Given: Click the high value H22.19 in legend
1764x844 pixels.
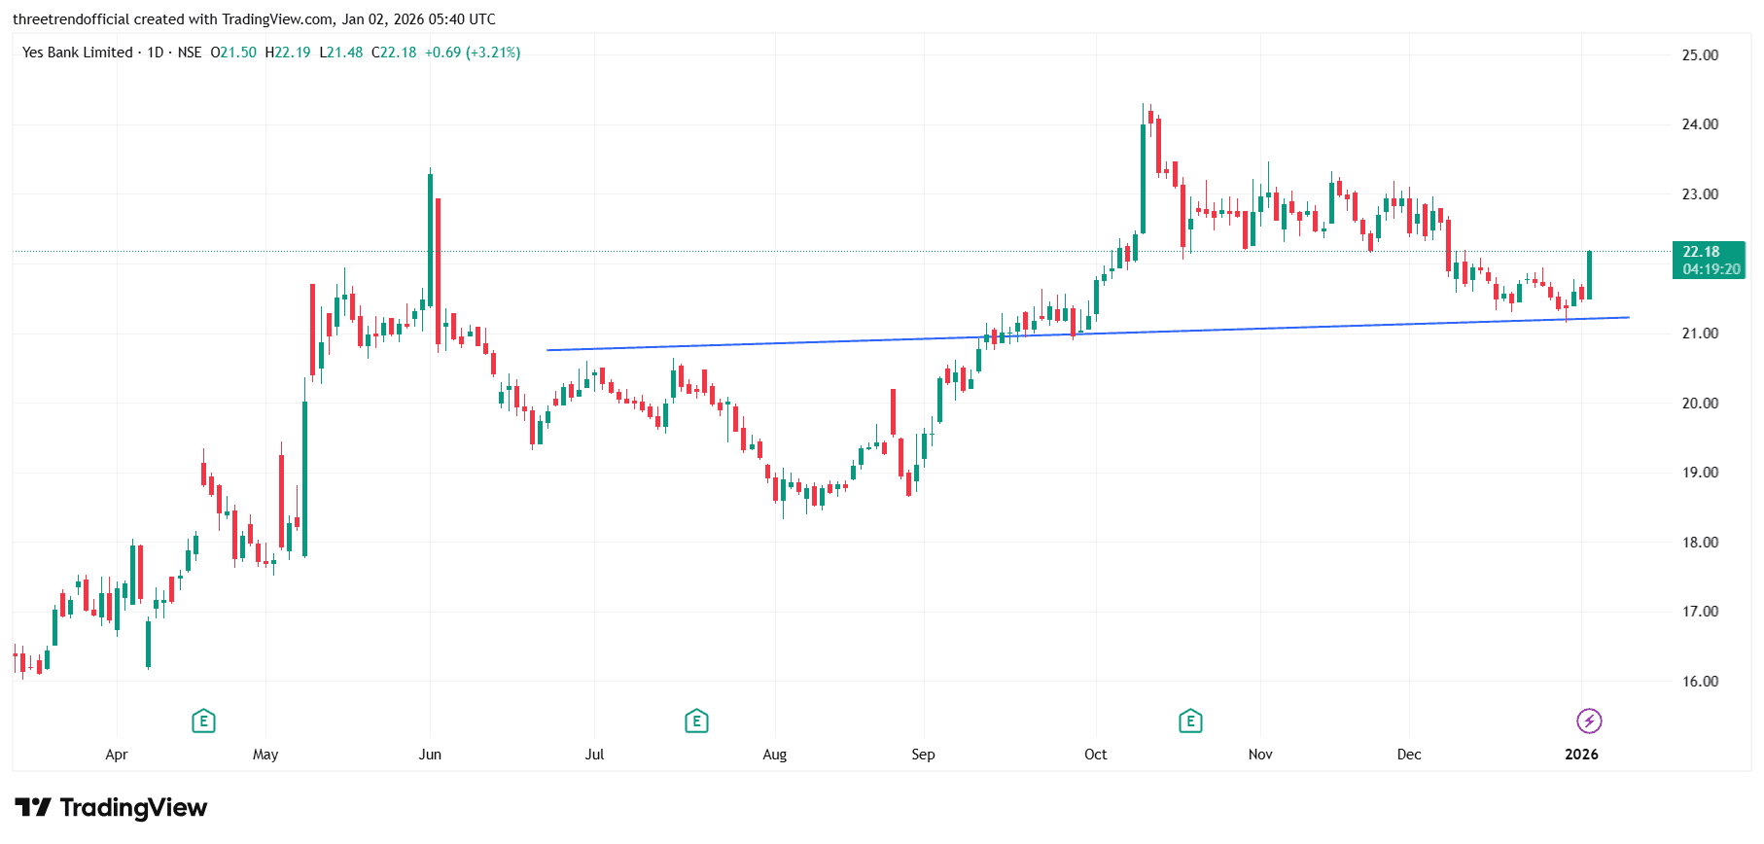Looking at the screenshot, I should 288,53.
